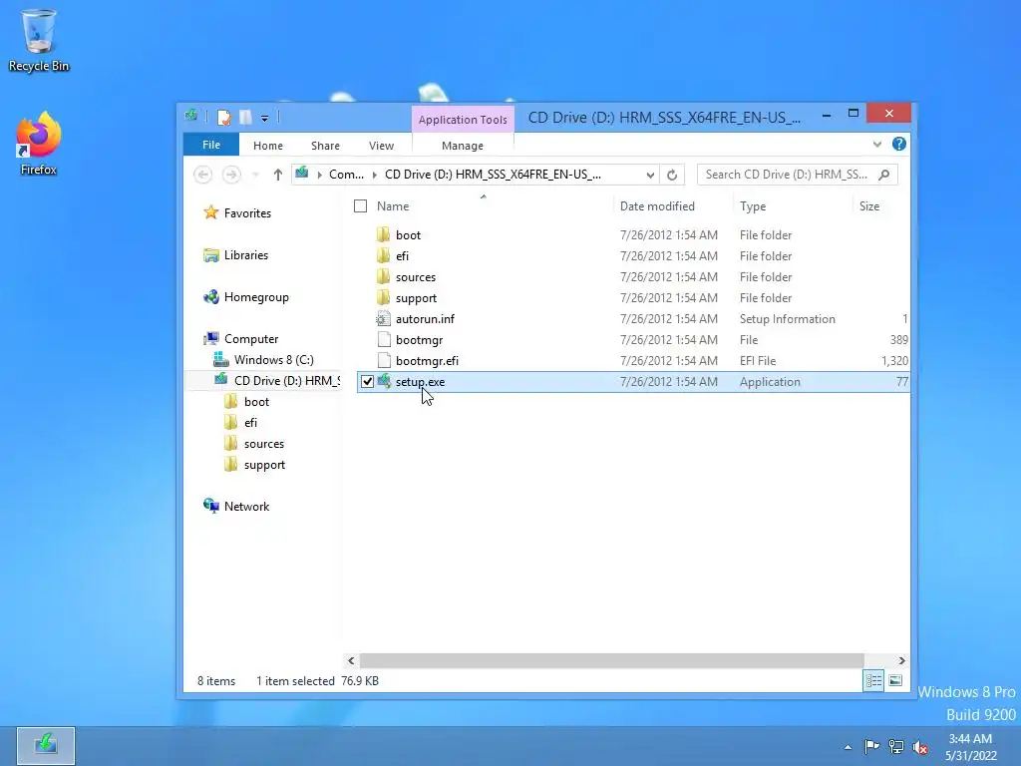Click the setup.exe application icon
The image size is (1021, 766).
click(x=384, y=381)
